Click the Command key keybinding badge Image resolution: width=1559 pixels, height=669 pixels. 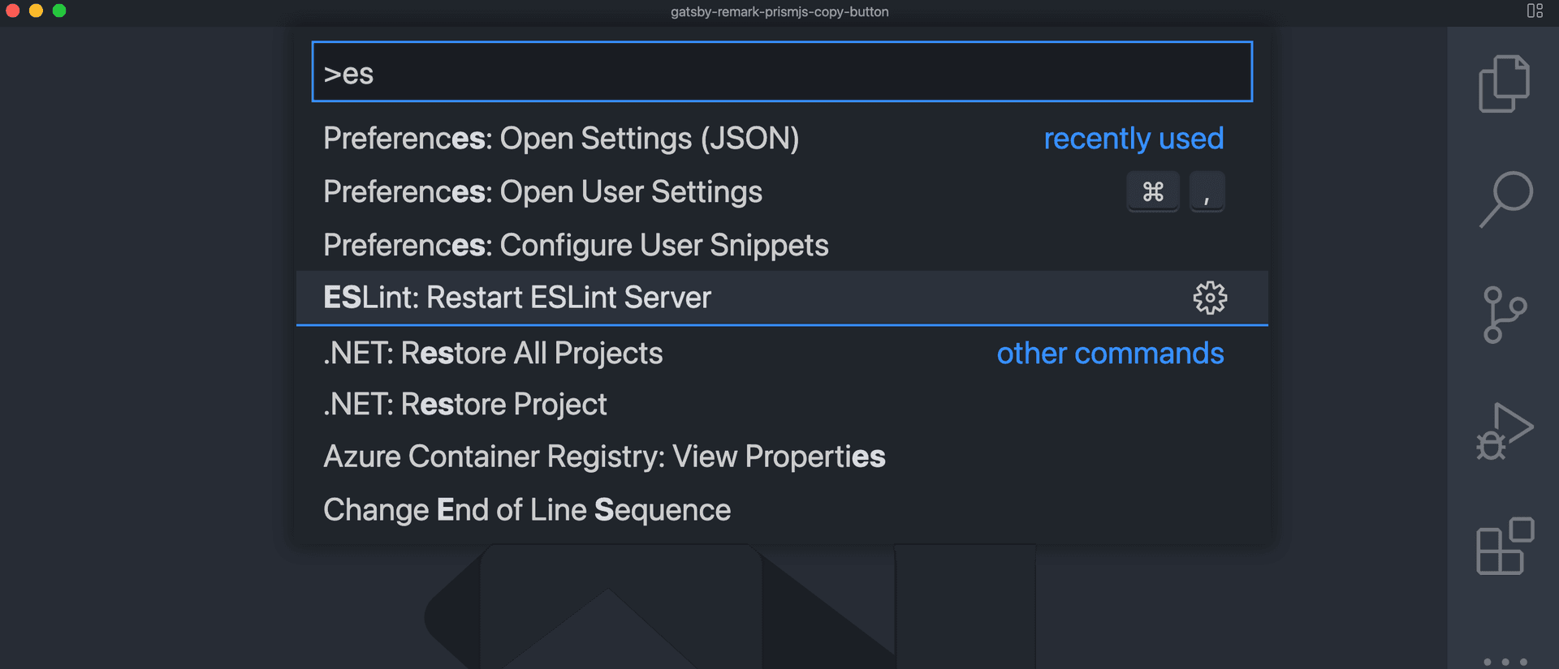click(1152, 192)
